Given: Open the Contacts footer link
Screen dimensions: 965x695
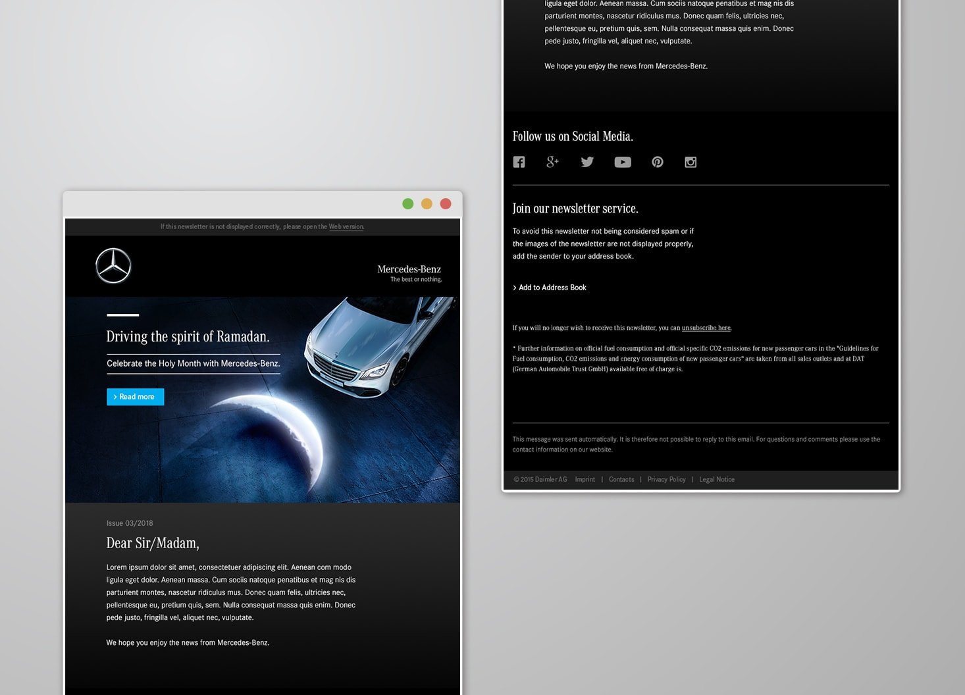Looking at the screenshot, I should point(621,480).
